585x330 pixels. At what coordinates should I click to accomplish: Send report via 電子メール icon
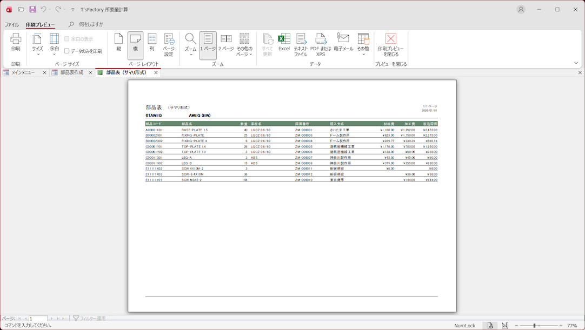(x=343, y=43)
